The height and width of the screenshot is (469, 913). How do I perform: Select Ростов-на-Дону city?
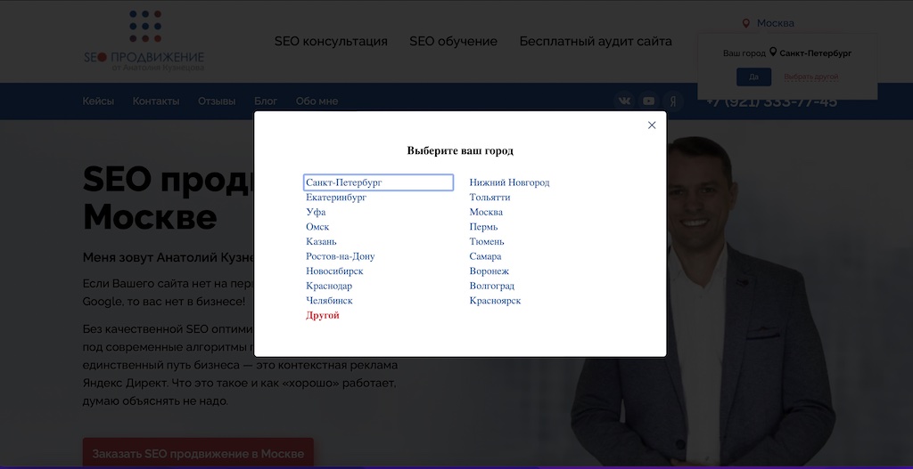(340, 256)
